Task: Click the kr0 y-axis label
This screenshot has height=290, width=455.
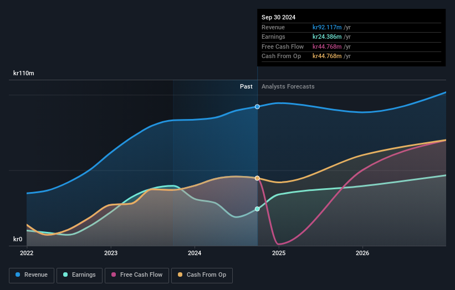Action: pos(18,239)
